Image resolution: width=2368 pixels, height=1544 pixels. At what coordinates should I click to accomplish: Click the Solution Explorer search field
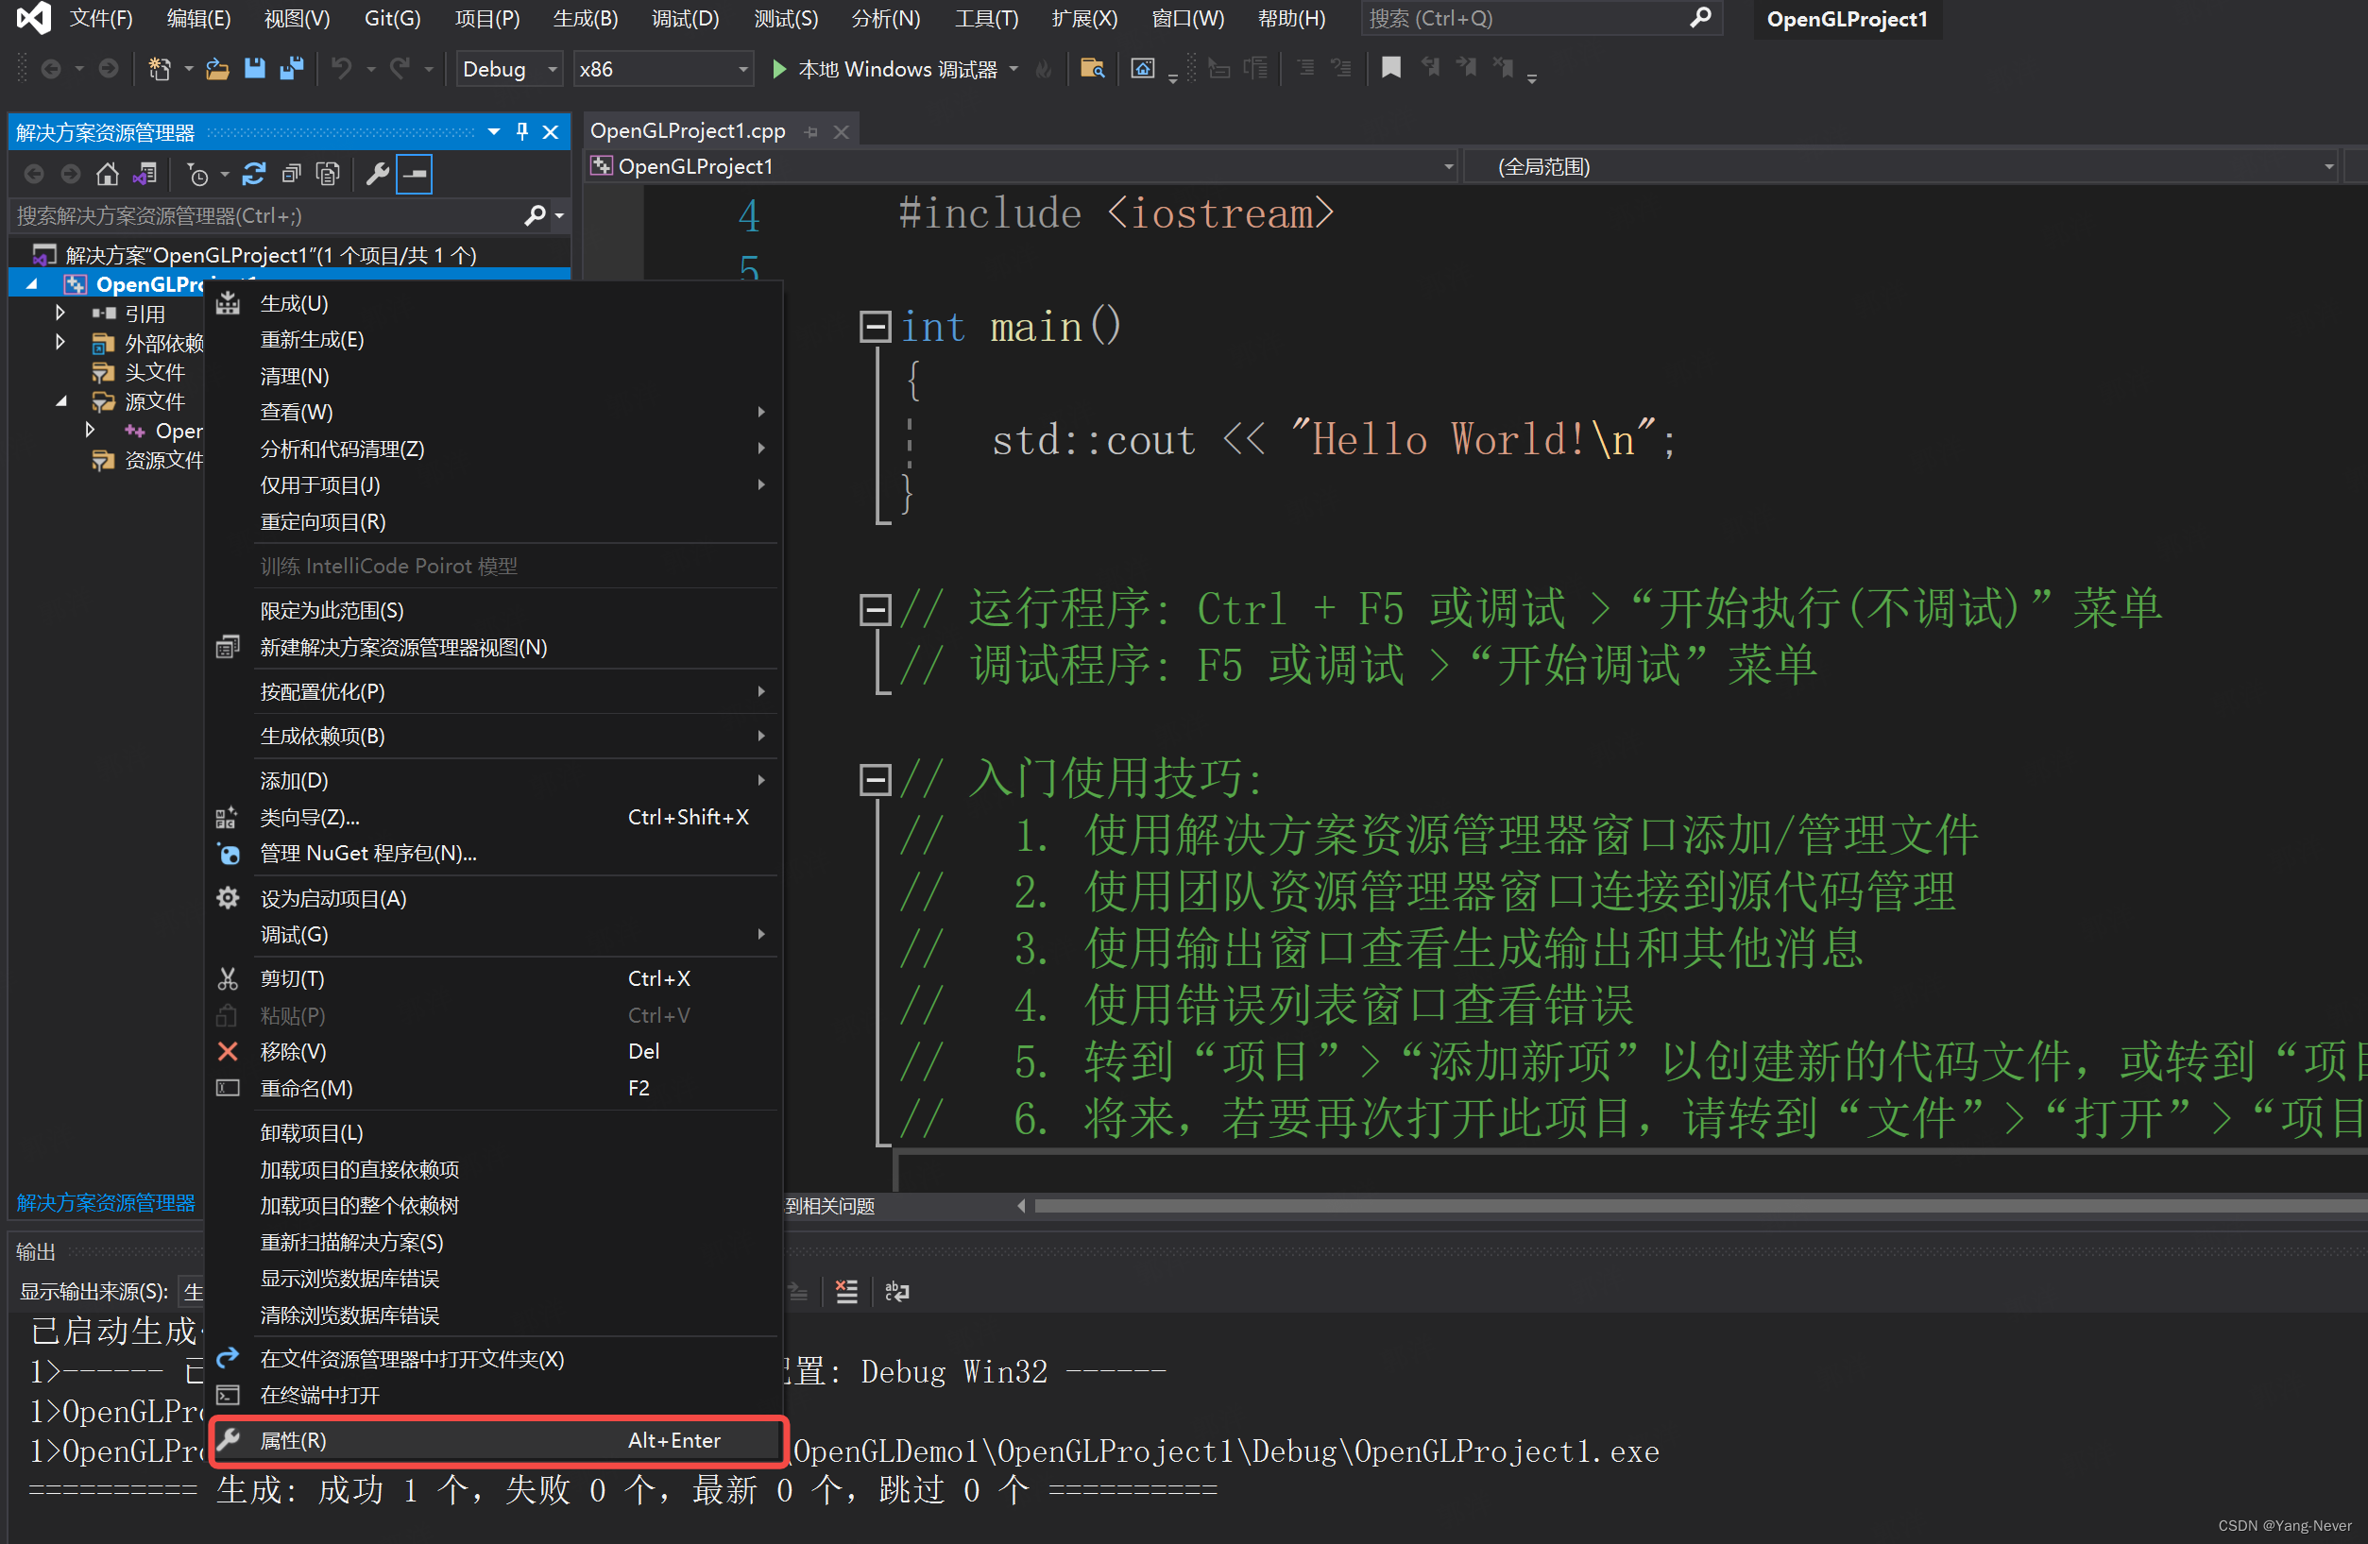pyautogui.click(x=266, y=216)
